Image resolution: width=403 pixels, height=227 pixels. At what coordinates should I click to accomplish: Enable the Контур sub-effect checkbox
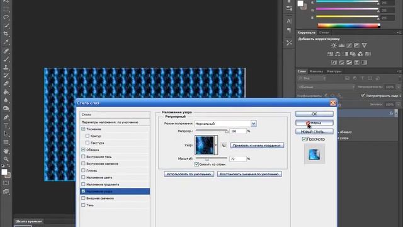(x=88, y=136)
